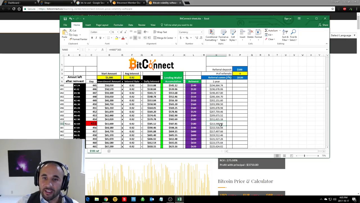Image resolution: width=360 pixels, height=203 pixels.
Task: Collapse the ribbon with arrow
Action: [327, 44]
